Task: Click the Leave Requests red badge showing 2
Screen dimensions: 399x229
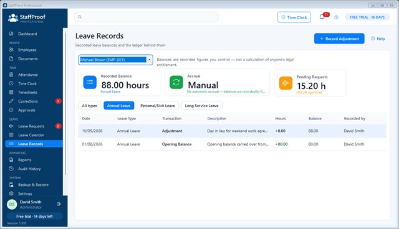Action: [x=58, y=126]
